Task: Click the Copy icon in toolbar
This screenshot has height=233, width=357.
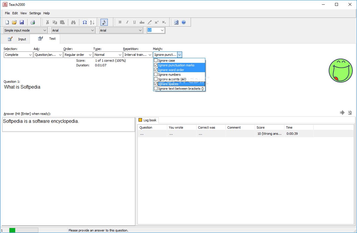Action: [54, 22]
